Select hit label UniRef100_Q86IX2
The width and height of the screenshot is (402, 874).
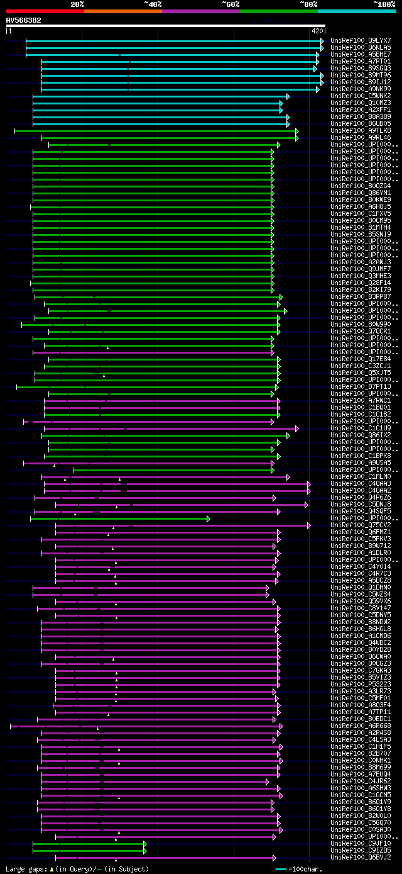[361, 435]
